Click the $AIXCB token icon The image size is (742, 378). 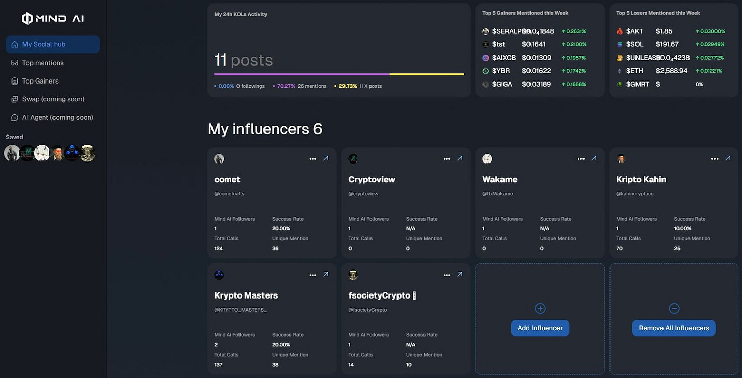pyautogui.click(x=486, y=58)
